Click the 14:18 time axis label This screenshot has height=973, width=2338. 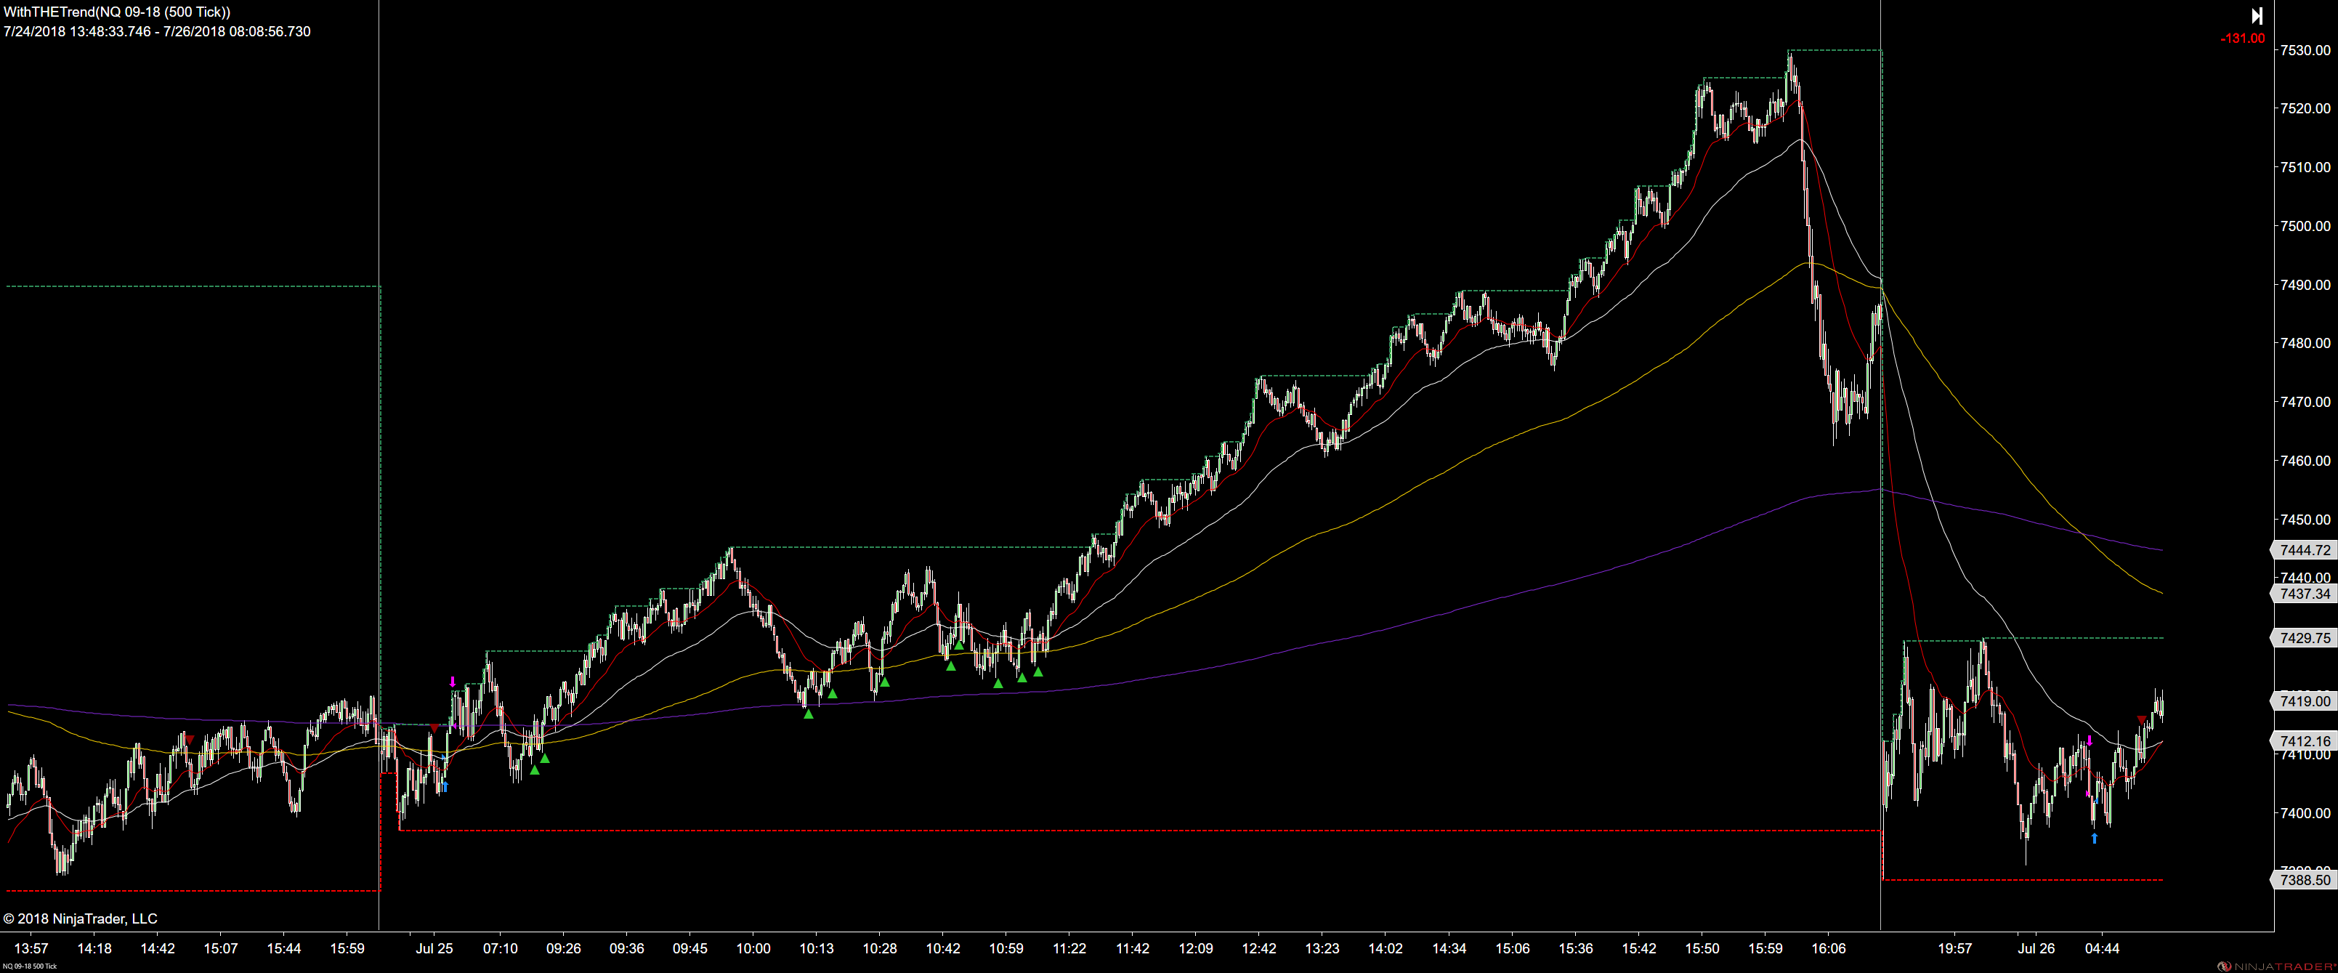point(94,948)
